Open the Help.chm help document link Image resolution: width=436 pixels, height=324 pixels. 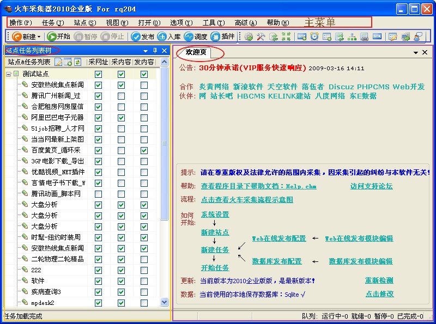click(x=258, y=186)
